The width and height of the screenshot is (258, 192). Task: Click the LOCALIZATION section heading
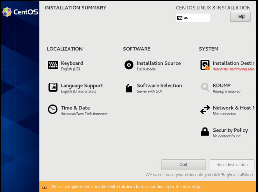coord(64,49)
